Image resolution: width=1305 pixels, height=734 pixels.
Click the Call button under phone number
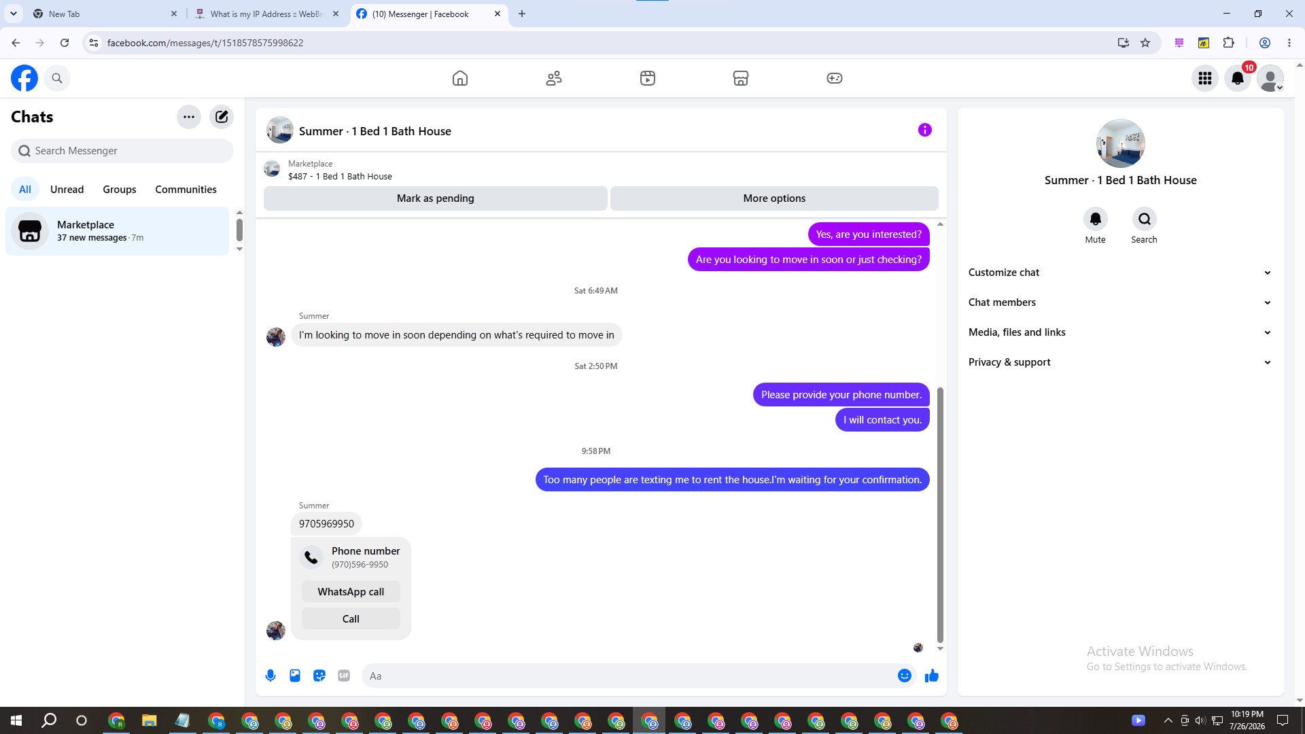[x=351, y=619]
